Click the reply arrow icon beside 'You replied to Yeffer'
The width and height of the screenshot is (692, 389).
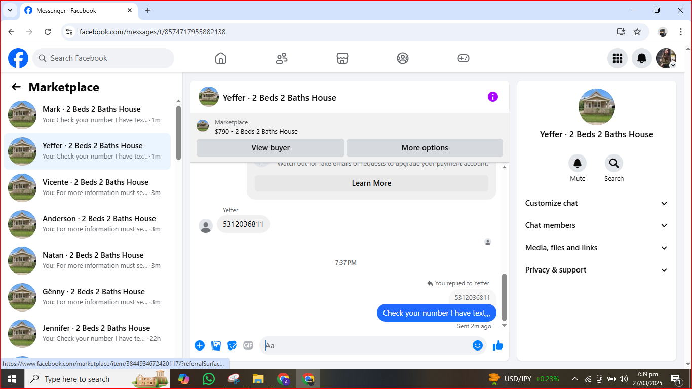[430, 283]
